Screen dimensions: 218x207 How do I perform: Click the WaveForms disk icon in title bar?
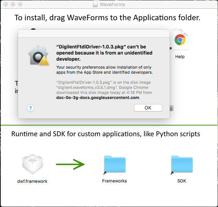pyautogui.click(x=95, y=4)
